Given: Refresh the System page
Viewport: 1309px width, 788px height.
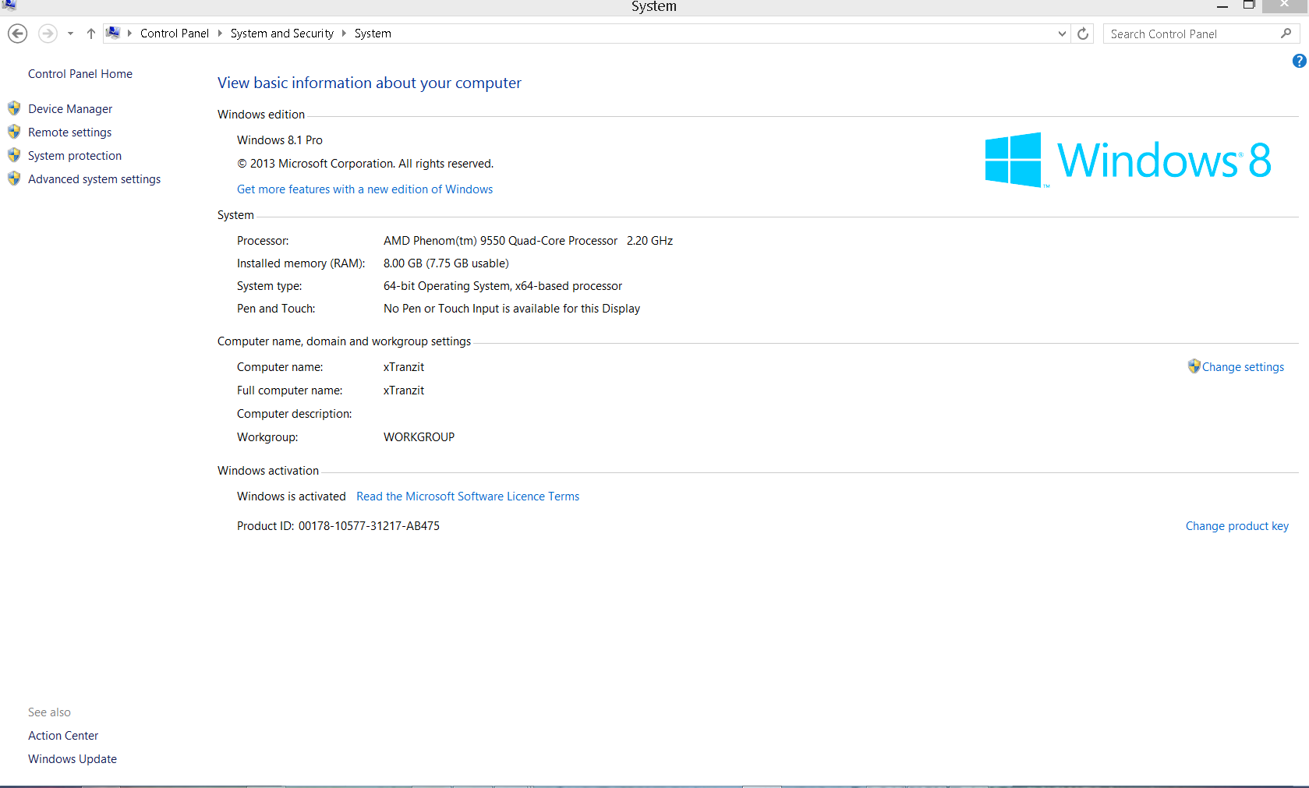Looking at the screenshot, I should (x=1083, y=34).
